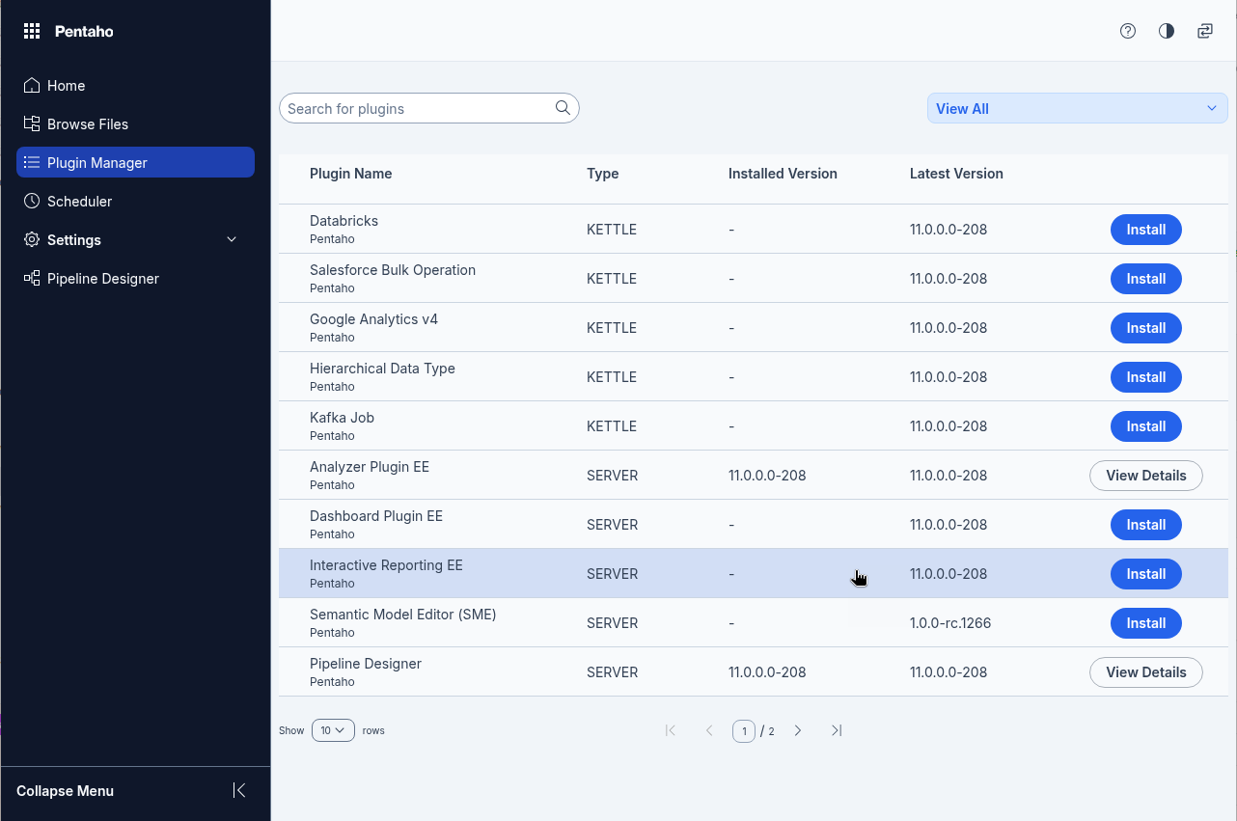Image resolution: width=1237 pixels, height=821 pixels.
Task: Go to the next page arrow
Action: 798,730
